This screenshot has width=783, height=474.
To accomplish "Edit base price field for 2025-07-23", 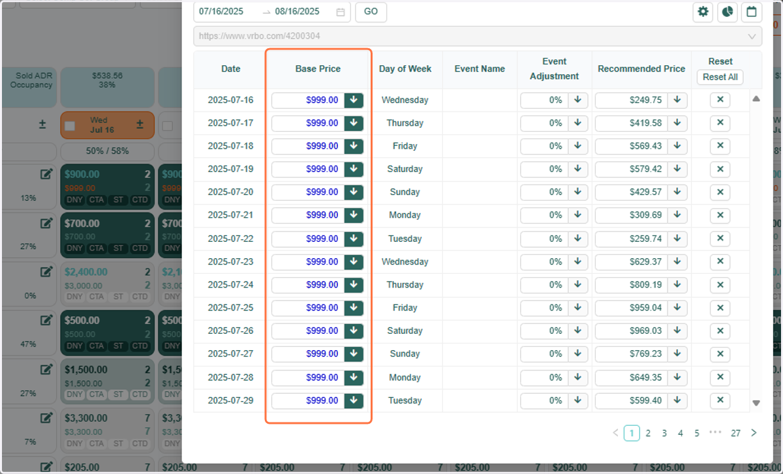I will point(308,261).
